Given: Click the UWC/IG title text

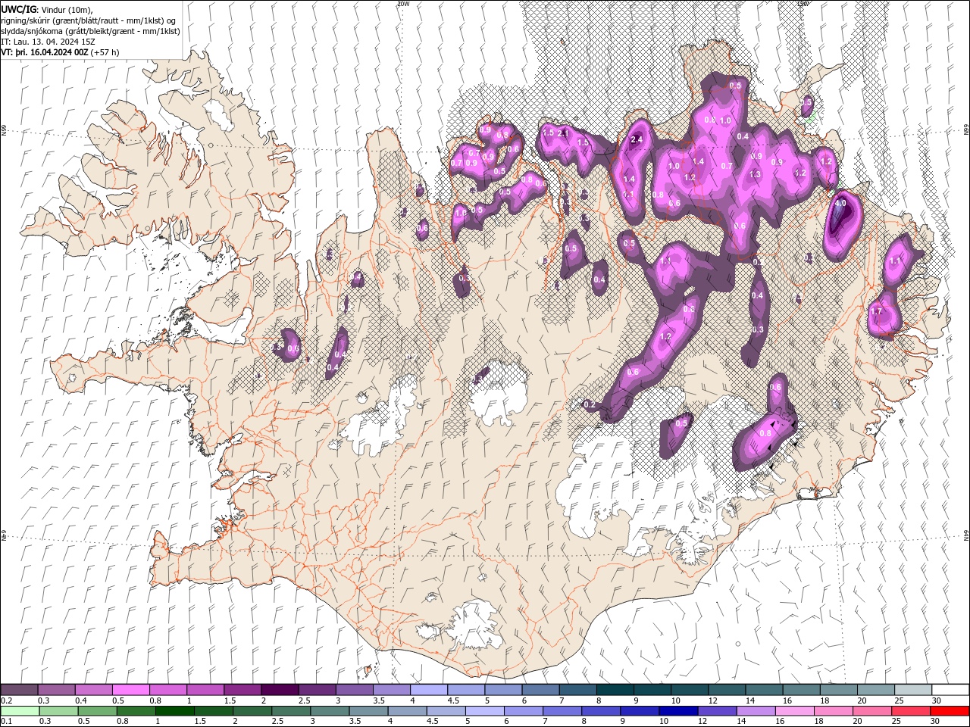Looking at the screenshot, I should [18, 9].
